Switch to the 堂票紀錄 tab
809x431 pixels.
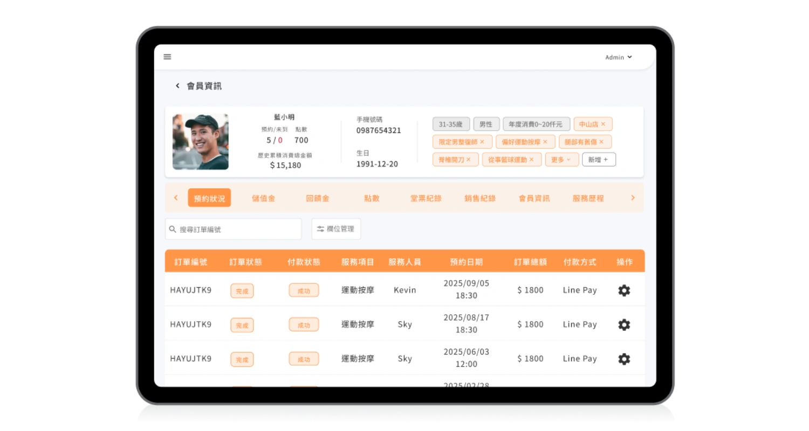pos(426,198)
